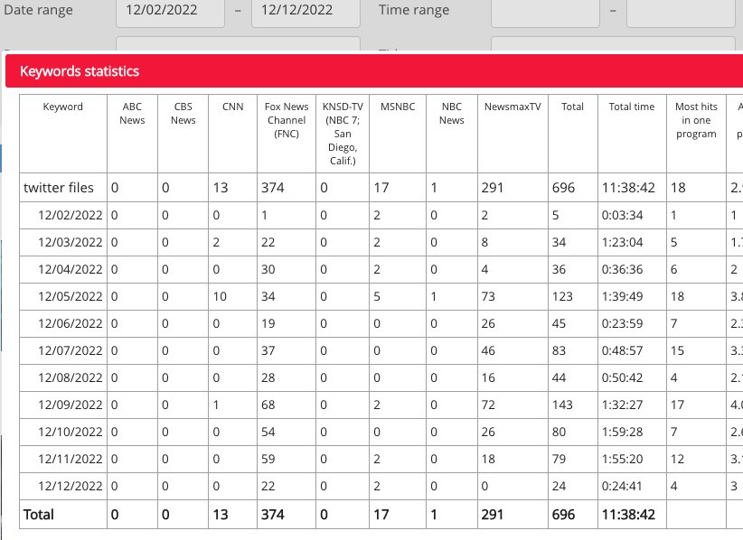Click the ABC News column header
The height and width of the screenshot is (540, 743).
(x=132, y=114)
